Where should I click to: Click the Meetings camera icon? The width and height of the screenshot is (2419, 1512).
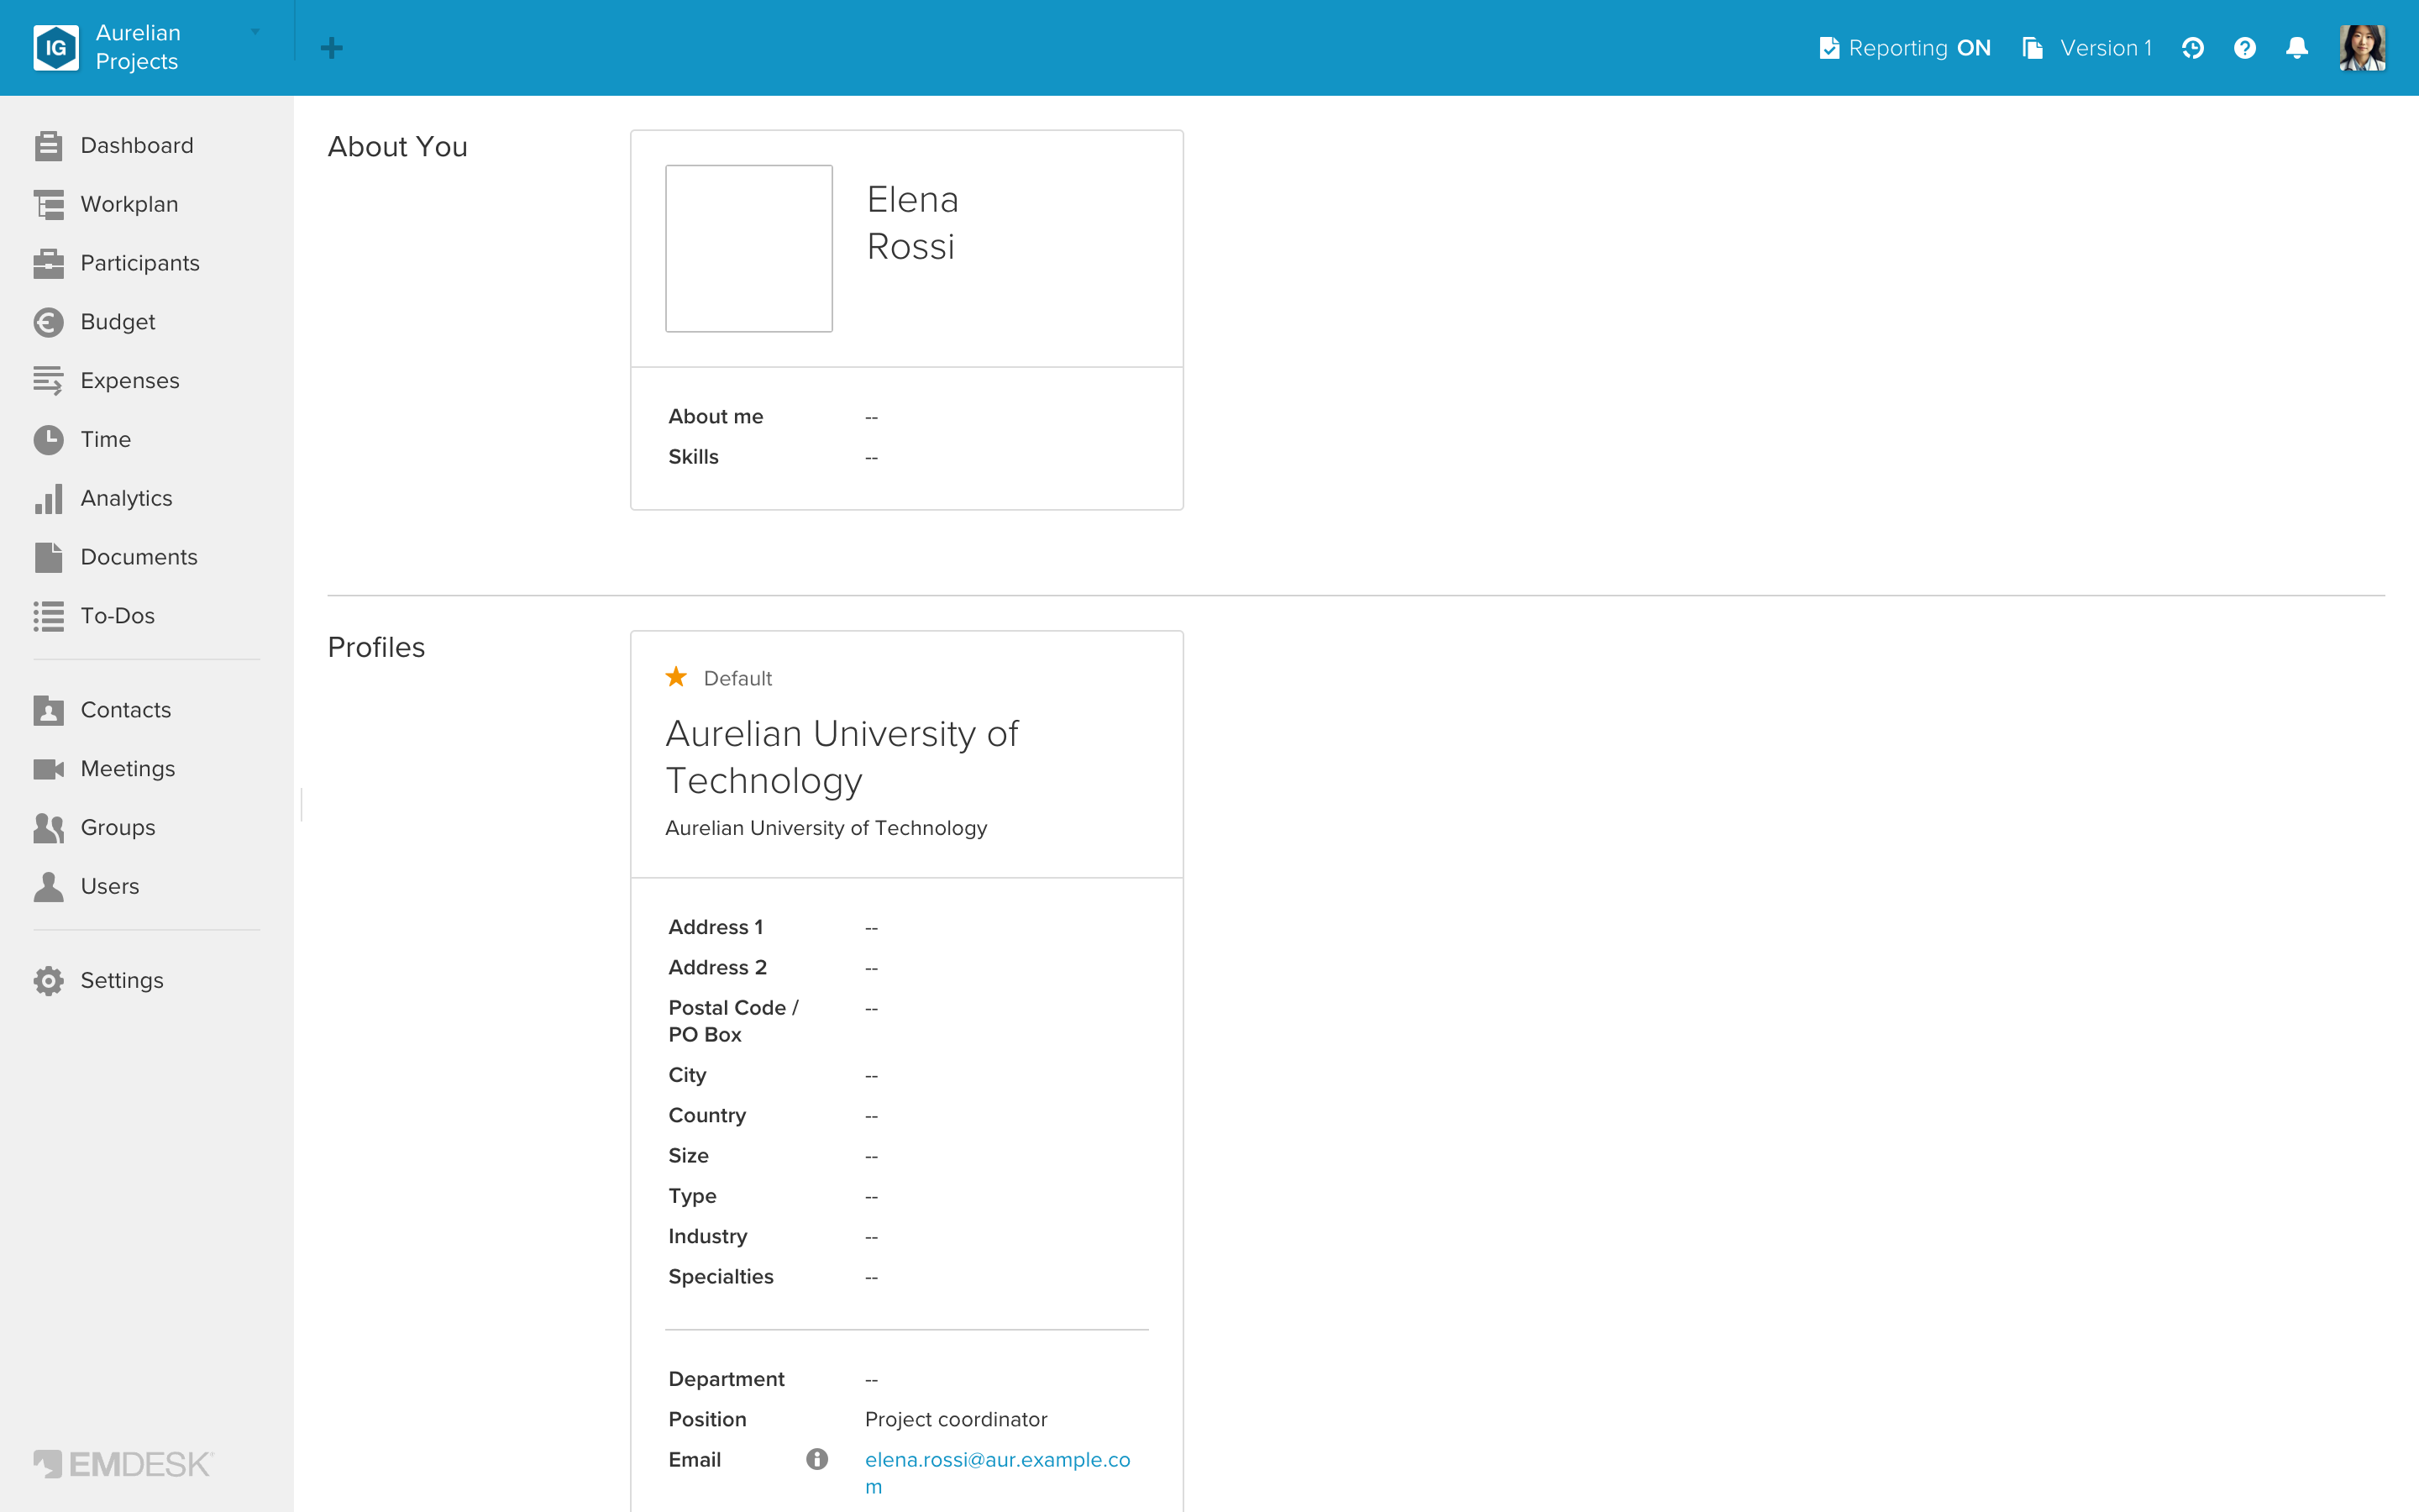pyautogui.click(x=48, y=769)
